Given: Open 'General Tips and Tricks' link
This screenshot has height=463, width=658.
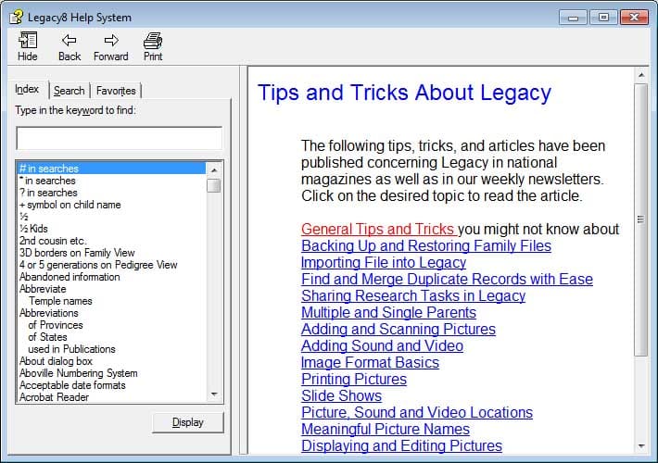Looking at the screenshot, I should pos(378,229).
